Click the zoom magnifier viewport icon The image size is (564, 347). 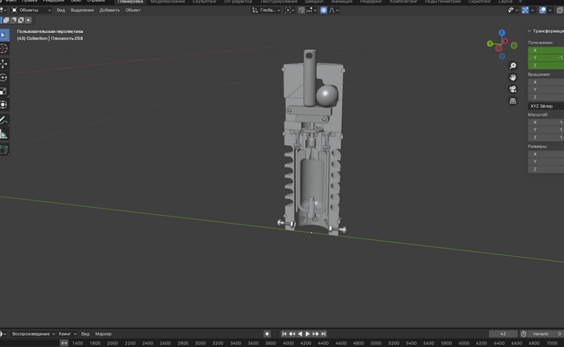[513, 66]
